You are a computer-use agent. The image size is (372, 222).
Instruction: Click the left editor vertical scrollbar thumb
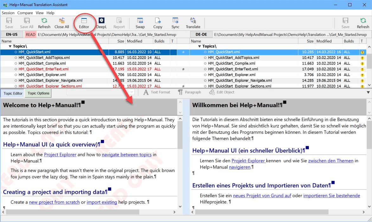point(180,135)
